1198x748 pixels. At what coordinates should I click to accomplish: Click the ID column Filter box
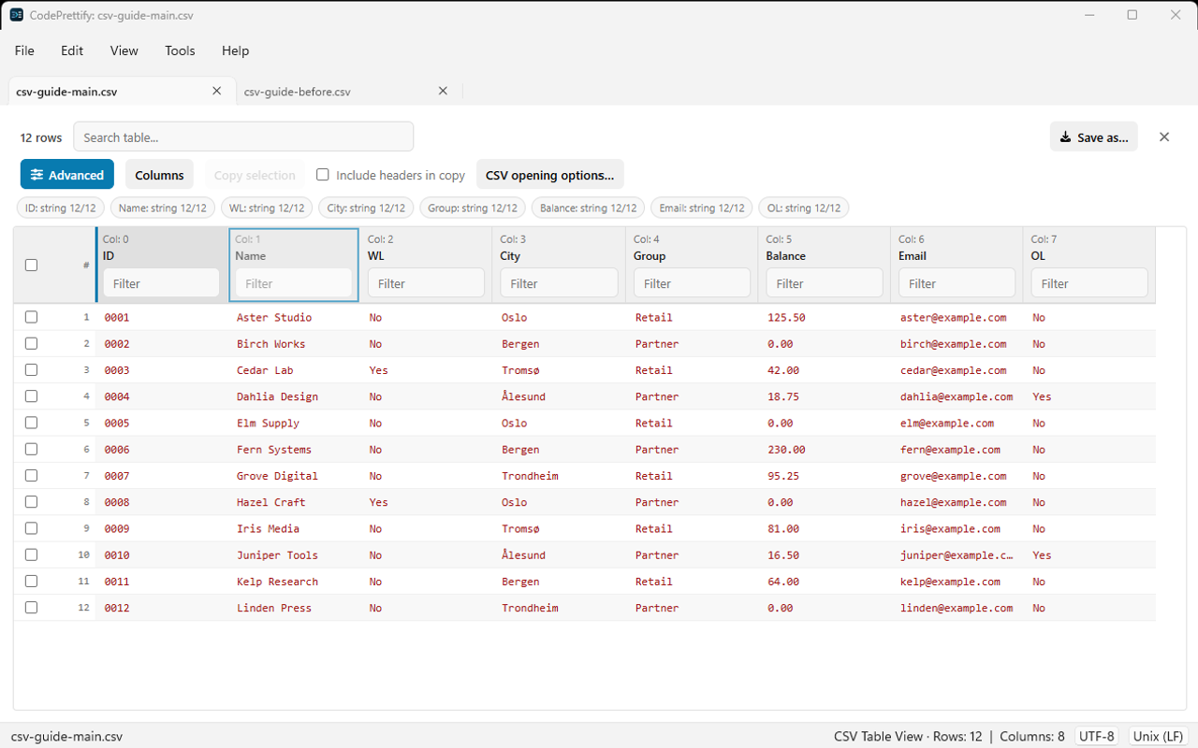point(161,283)
